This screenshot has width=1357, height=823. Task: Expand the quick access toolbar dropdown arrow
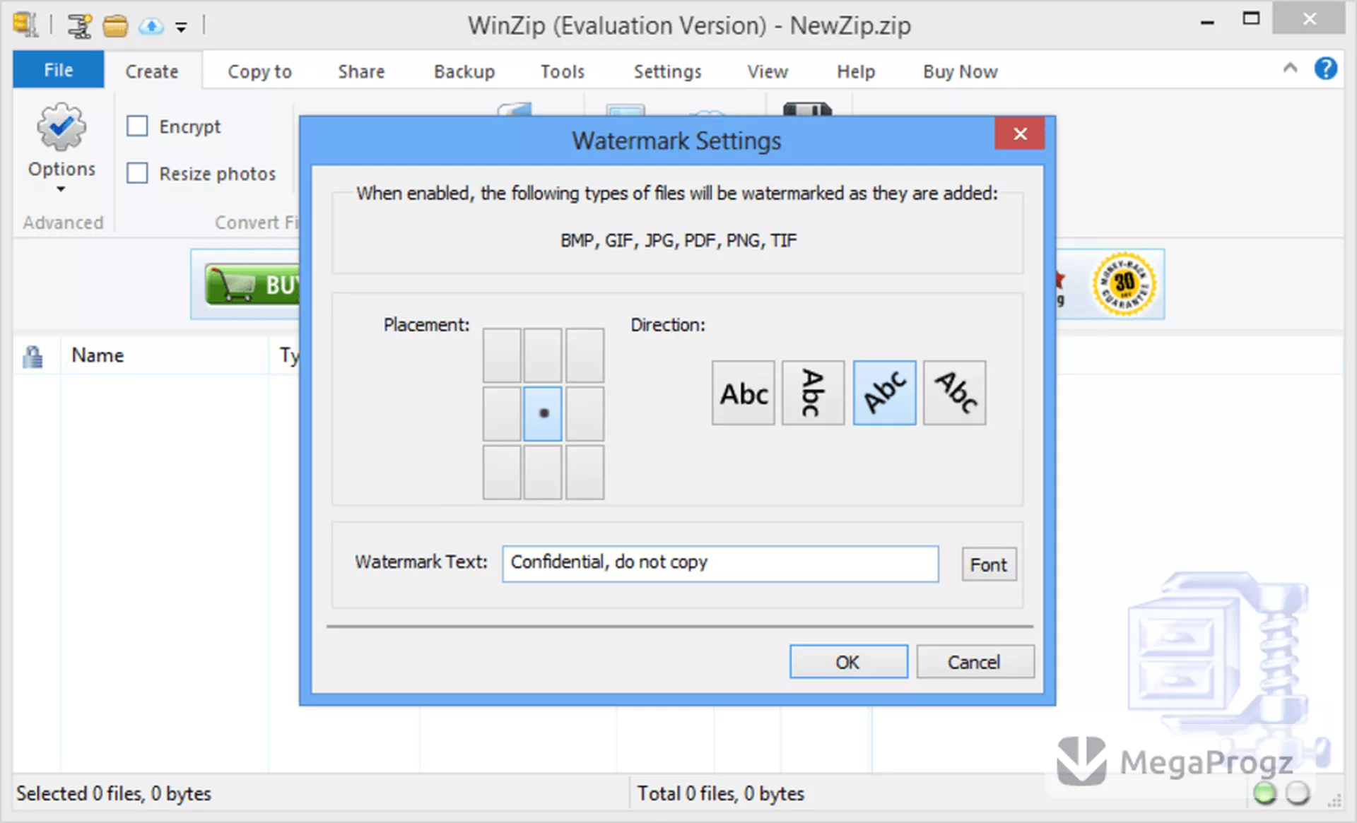pos(182,28)
